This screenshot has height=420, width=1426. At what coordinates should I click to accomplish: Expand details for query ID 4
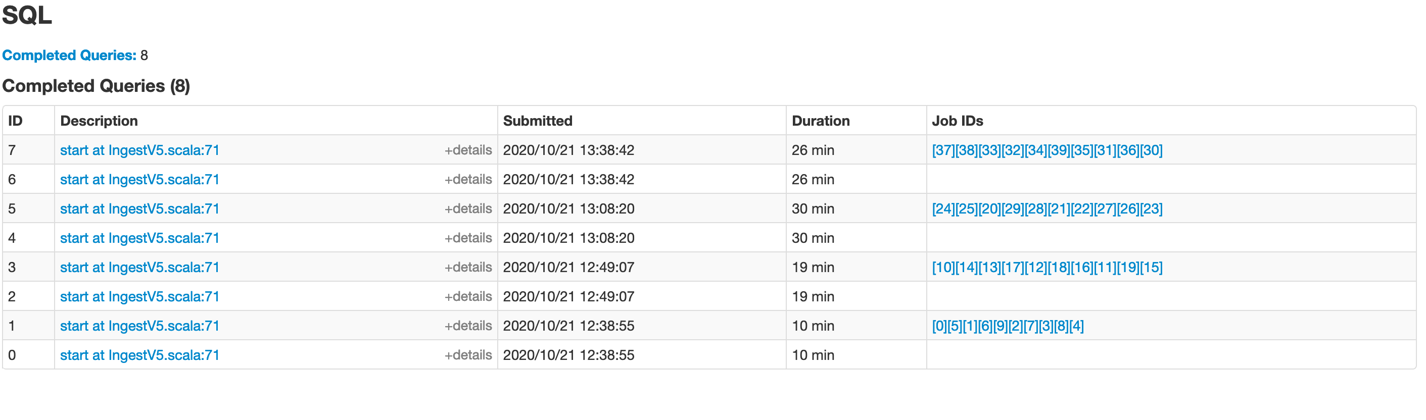(468, 238)
